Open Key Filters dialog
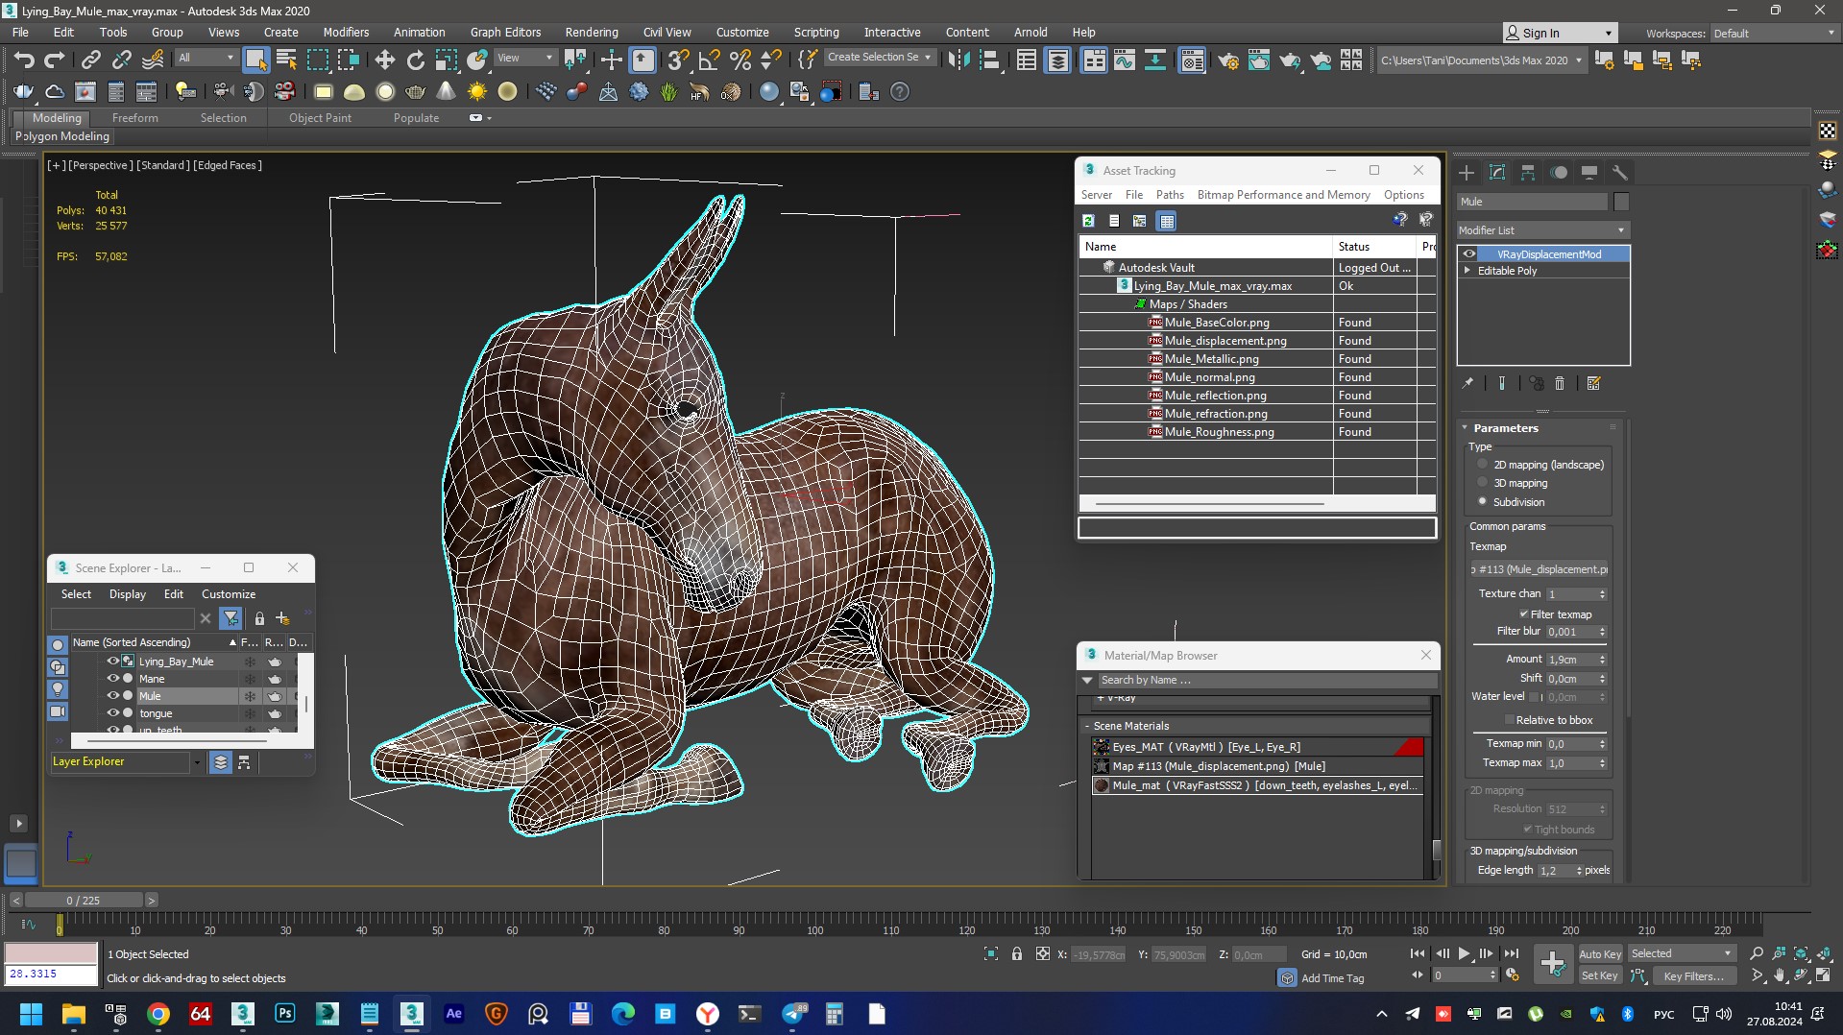This screenshot has width=1843, height=1035. point(1694,975)
